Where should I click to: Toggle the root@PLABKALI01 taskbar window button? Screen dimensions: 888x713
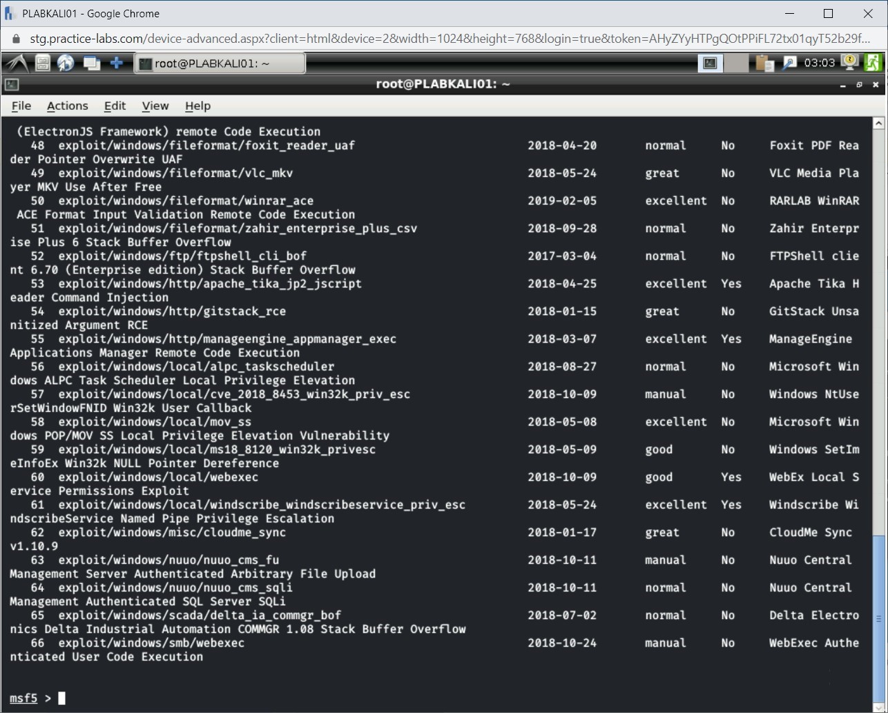pos(220,63)
